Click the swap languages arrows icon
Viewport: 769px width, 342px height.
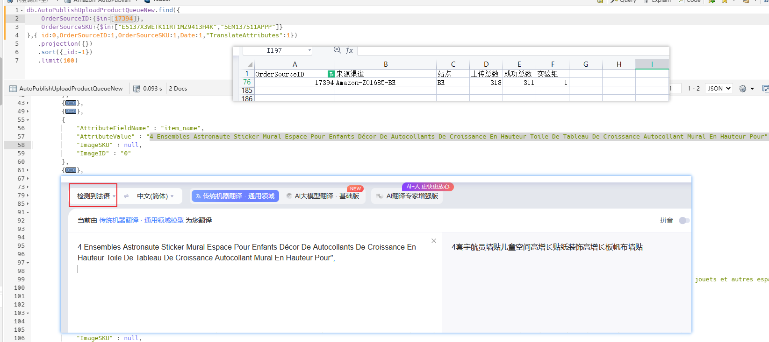pyautogui.click(x=126, y=196)
